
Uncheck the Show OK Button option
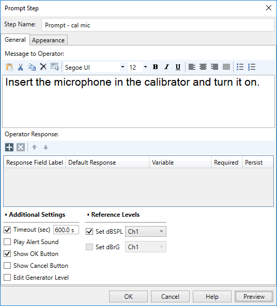(7, 254)
